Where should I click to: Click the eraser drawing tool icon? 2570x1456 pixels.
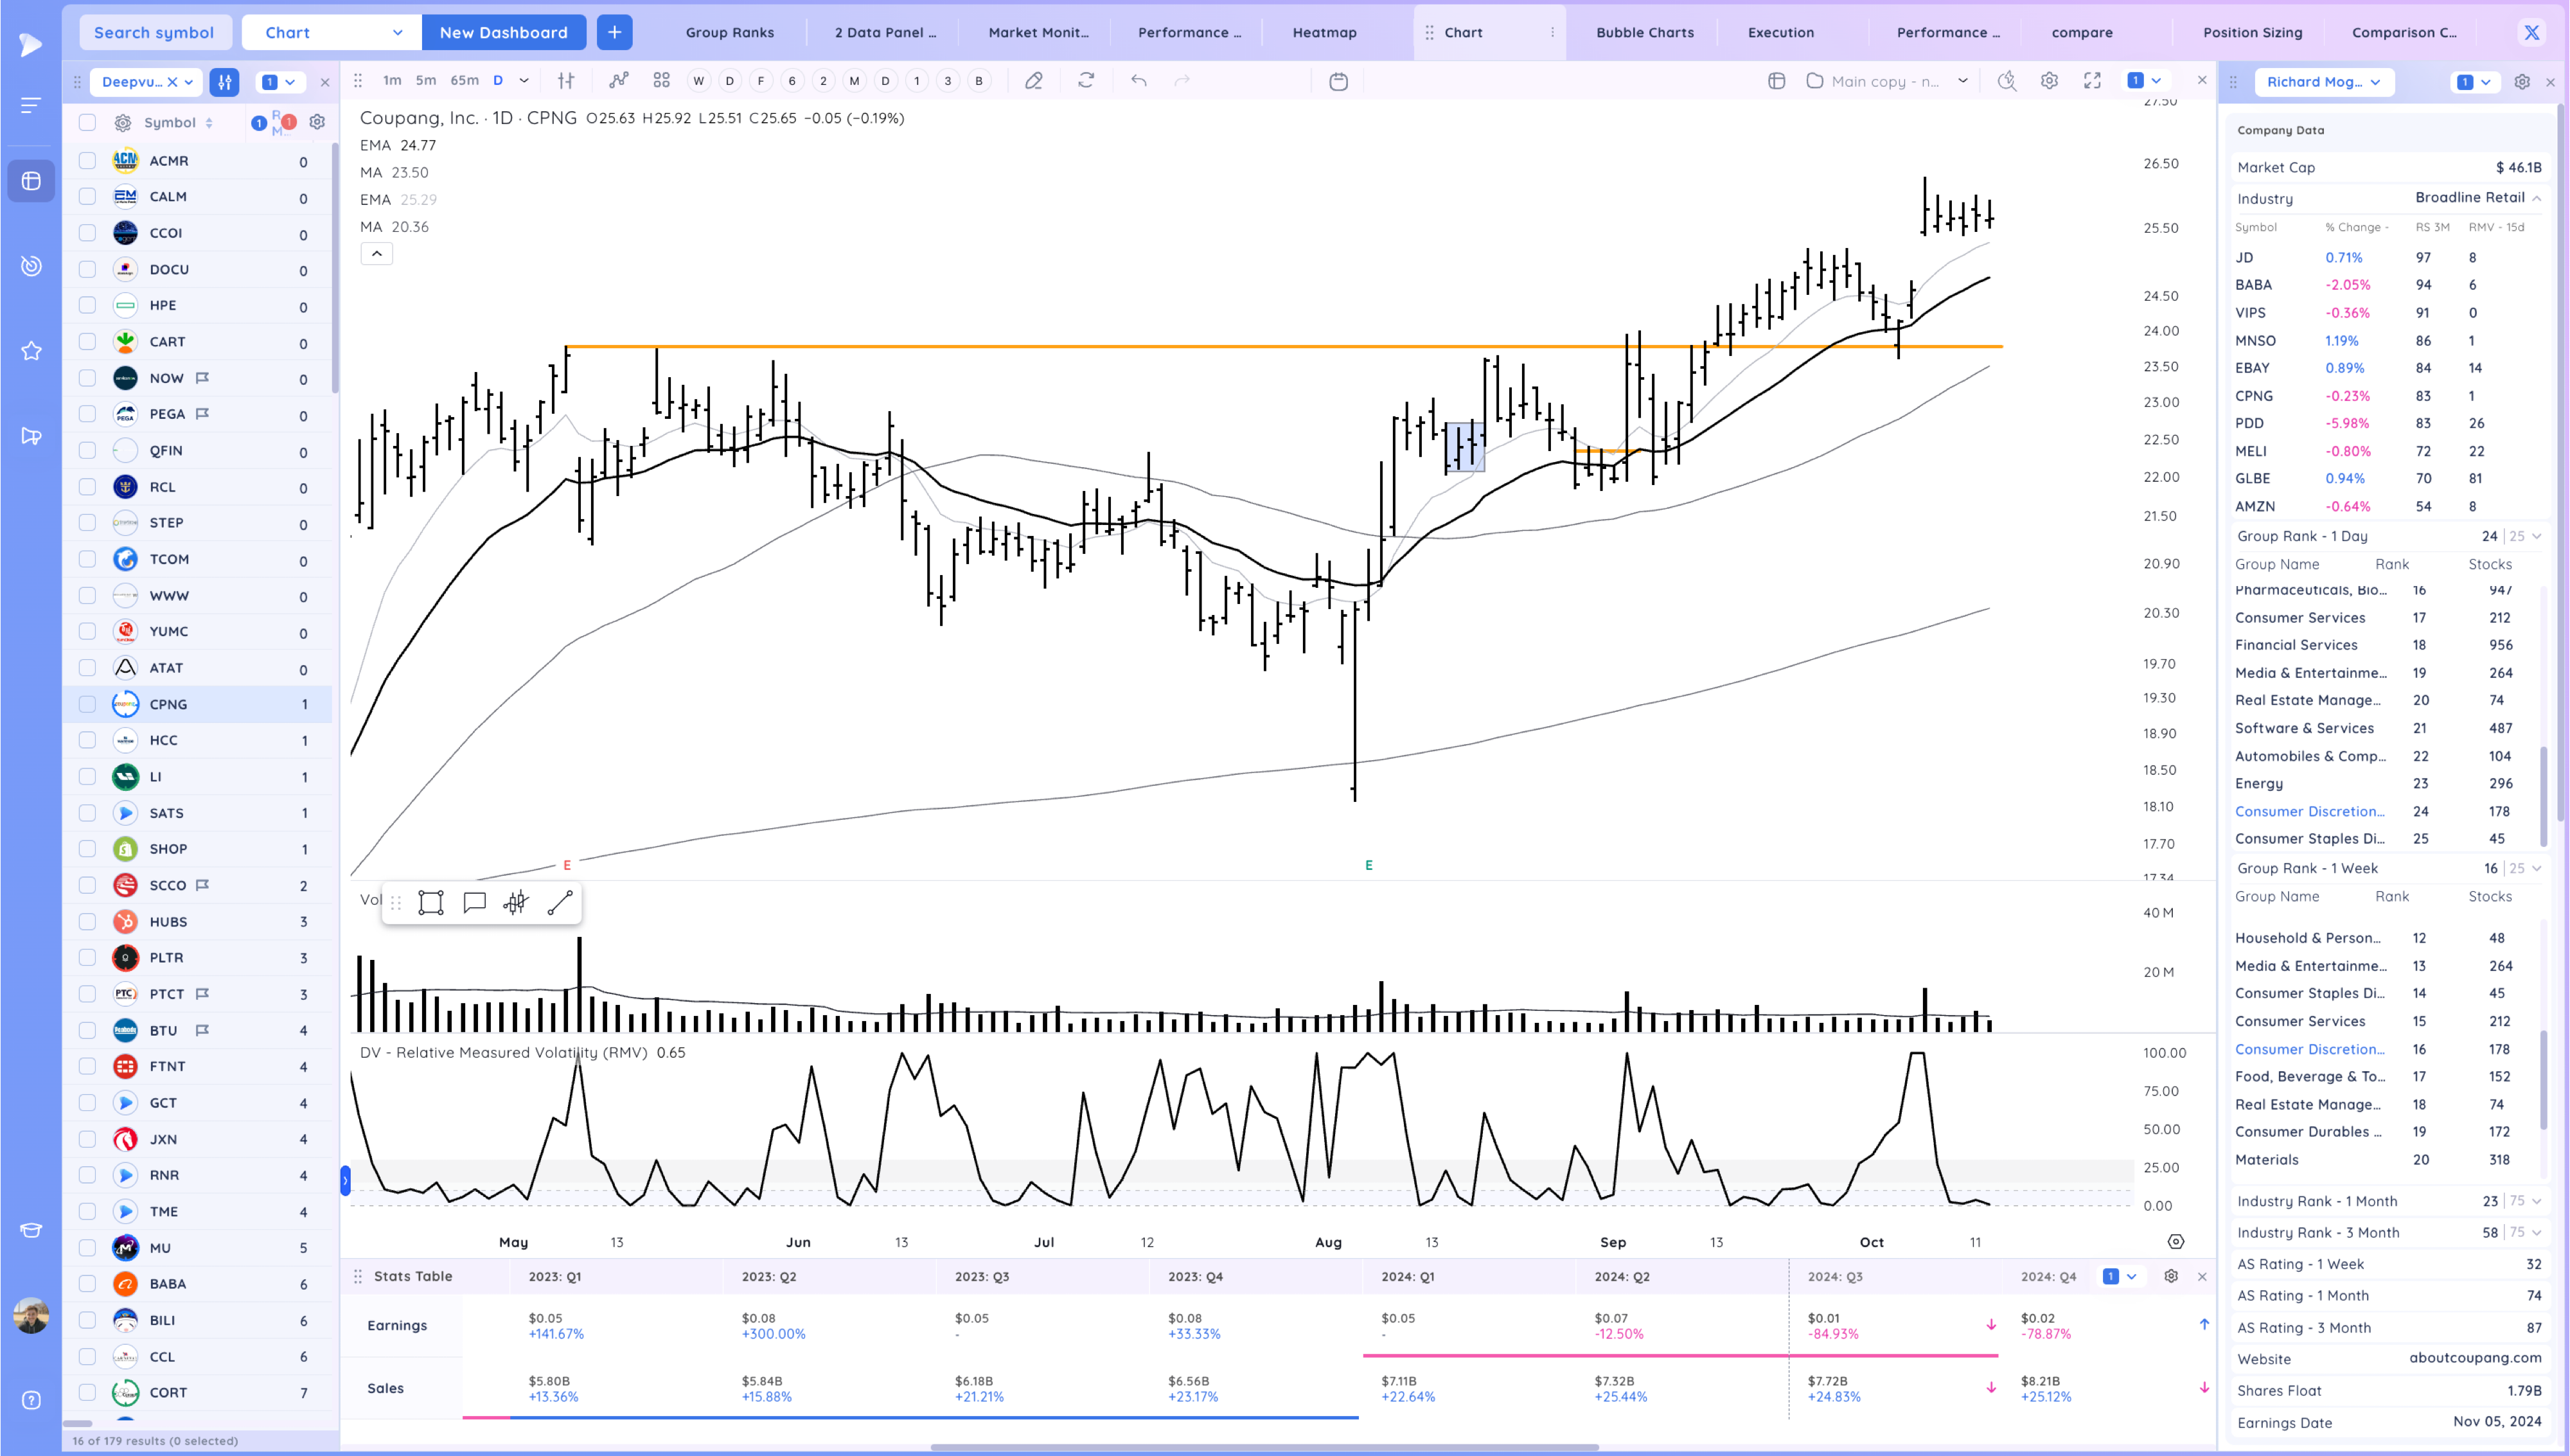pos(1034,81)
